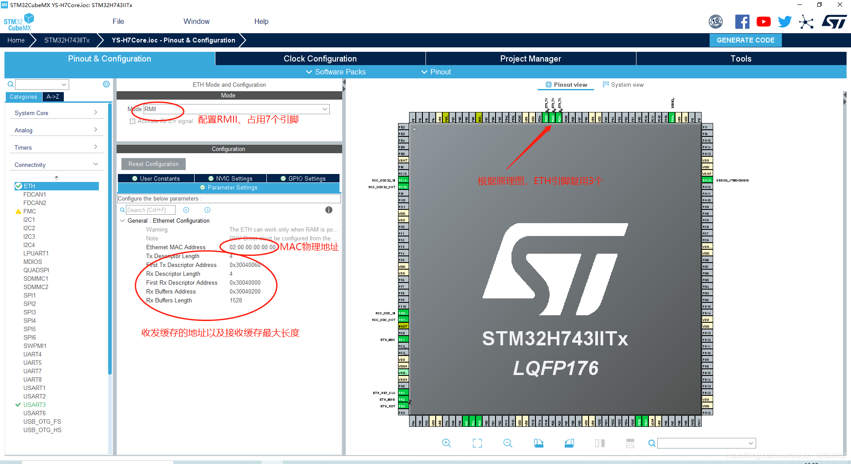This screenshot has width=851, height=464.
Task: Open the peripheral settings gear icon
Action: click(106, 84)
